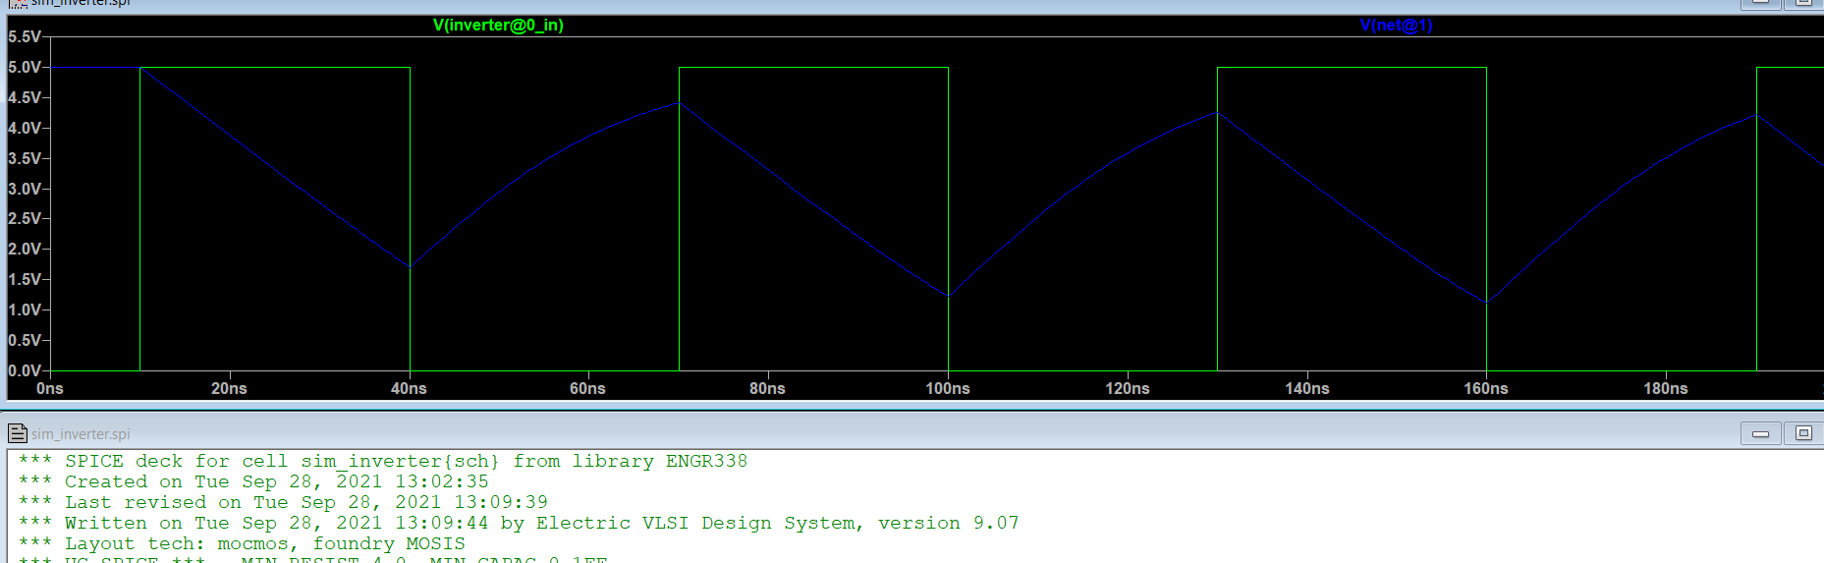1824x563 pixels.
Task: Click the sim_inverter.spi document icon
Action: (17, 433)
